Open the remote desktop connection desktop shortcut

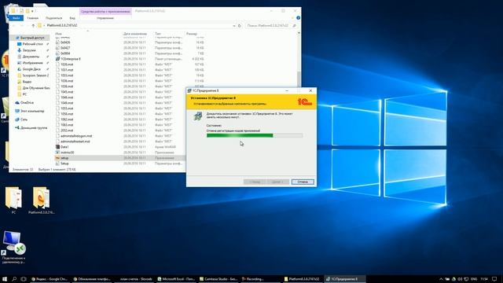13,247
